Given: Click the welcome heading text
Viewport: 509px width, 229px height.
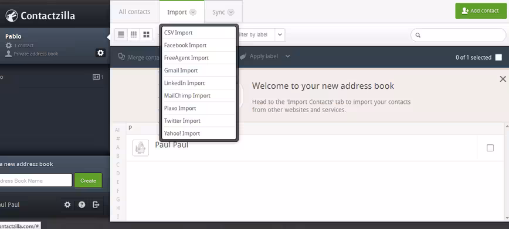Looking at the screenshot, I should [323, 86].
